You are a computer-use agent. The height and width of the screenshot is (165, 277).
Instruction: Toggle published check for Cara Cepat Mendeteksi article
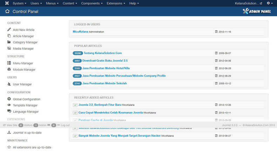pyautogui.click(x=75, y=113)
